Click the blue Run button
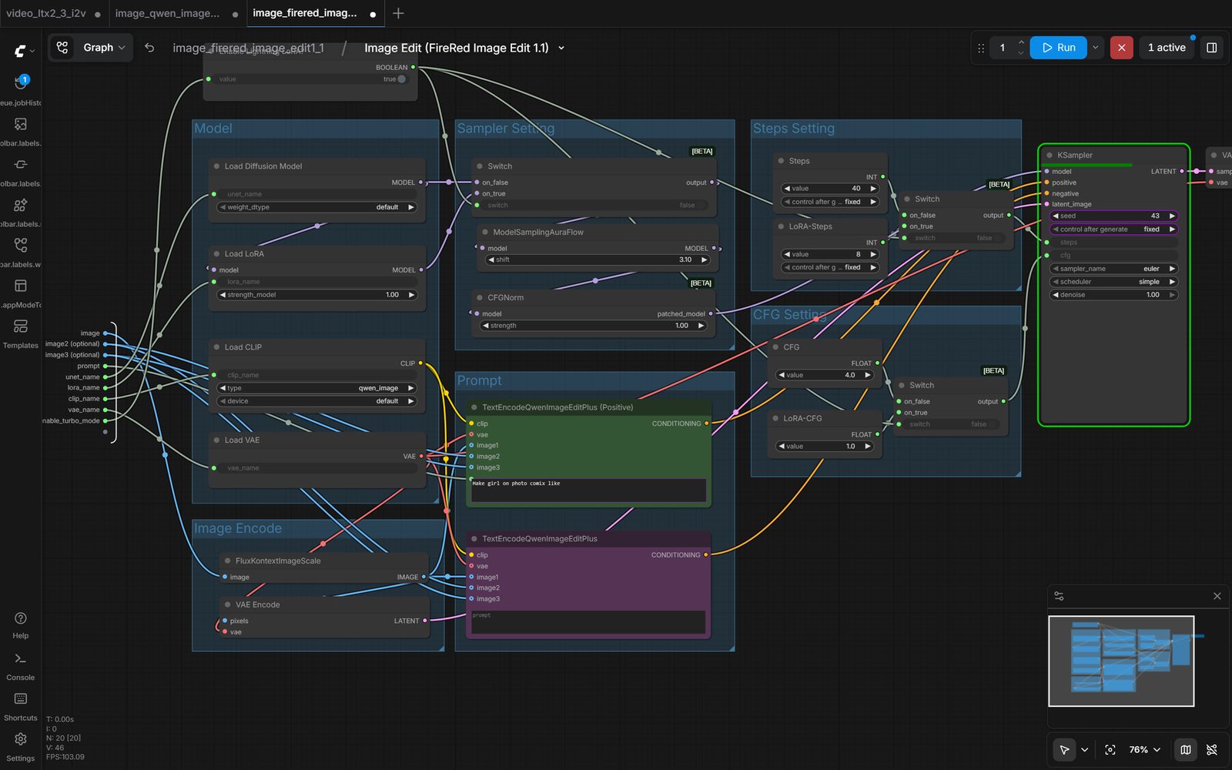The height and width of the screenshot is (770, 1232). click(x=1058, y=48)
